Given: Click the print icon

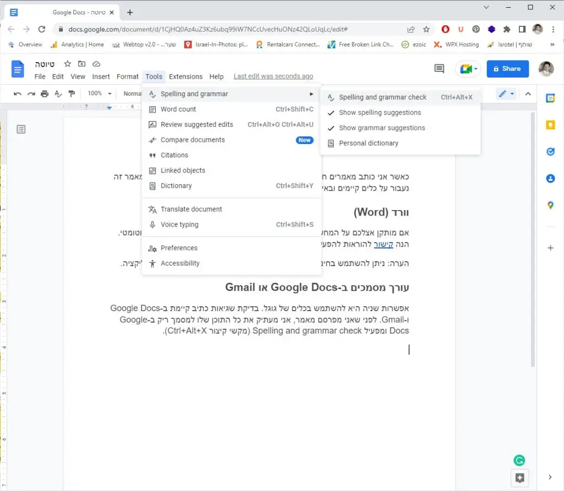Looking at the screenshot, I should tap(45, 93).
